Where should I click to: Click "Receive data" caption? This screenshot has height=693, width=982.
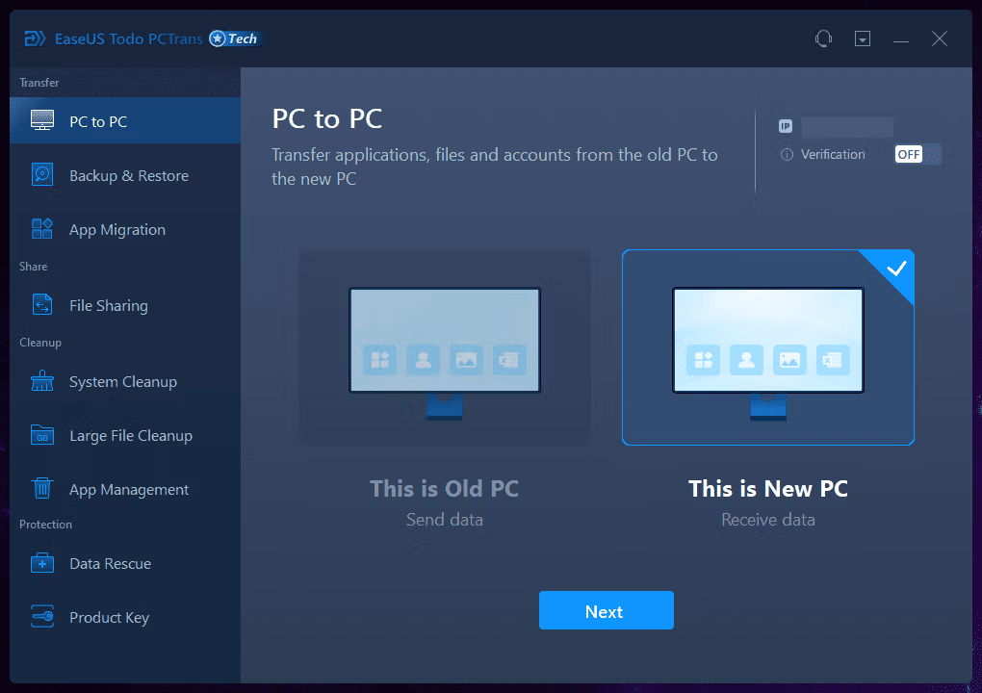768,520
